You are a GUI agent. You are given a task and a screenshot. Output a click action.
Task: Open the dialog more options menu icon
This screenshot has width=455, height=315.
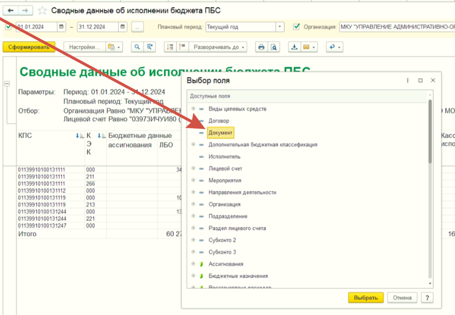coord(408,80)
